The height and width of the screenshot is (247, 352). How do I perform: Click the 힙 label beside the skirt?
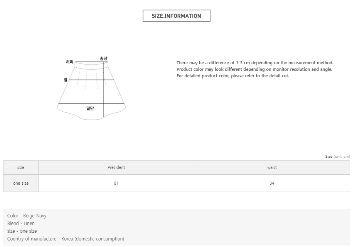pos(66,80)
